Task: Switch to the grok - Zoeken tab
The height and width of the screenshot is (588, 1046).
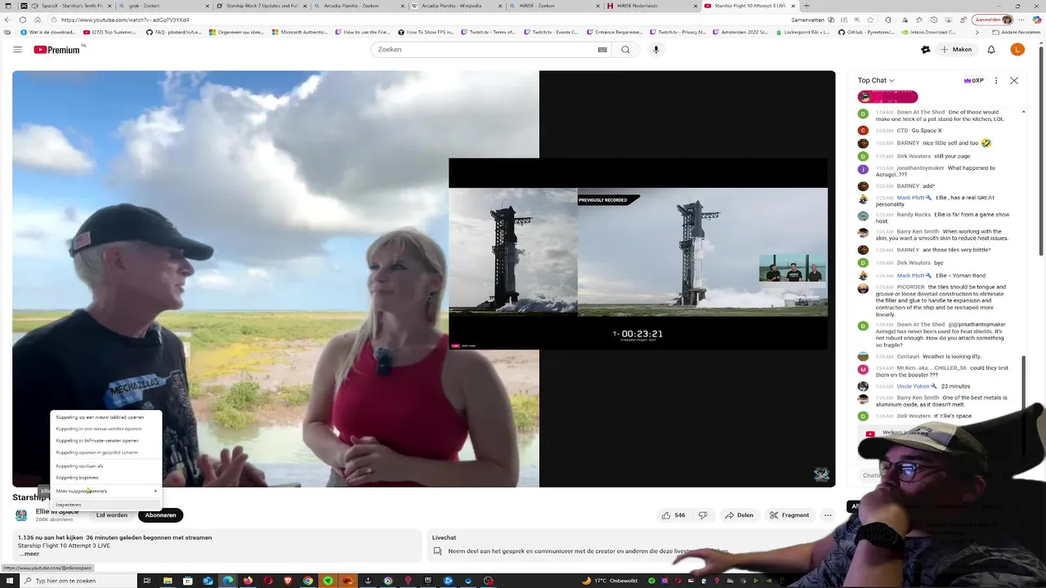Action: (x=163, y=6)
